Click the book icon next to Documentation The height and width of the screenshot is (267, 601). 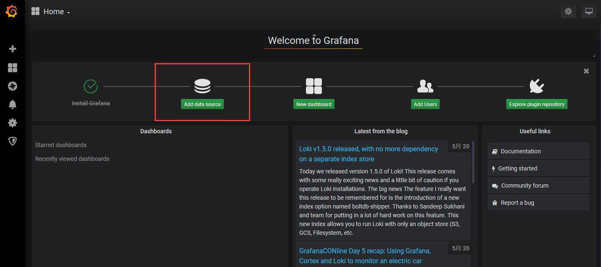(495, 151)
